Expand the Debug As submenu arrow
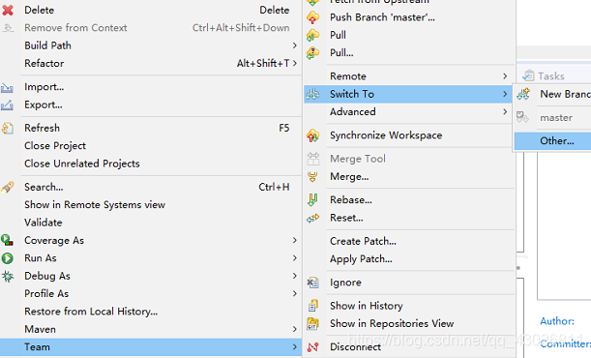The width and height of the screenshot is (591, 358). click(x=295, y=276)
